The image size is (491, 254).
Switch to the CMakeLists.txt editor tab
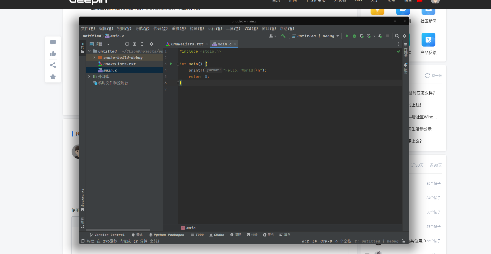[x=187, y=44]
